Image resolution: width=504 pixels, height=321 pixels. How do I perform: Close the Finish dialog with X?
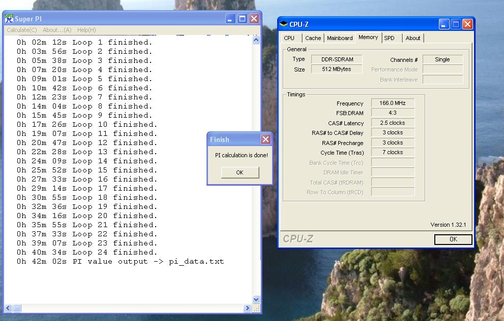(265, 139)
